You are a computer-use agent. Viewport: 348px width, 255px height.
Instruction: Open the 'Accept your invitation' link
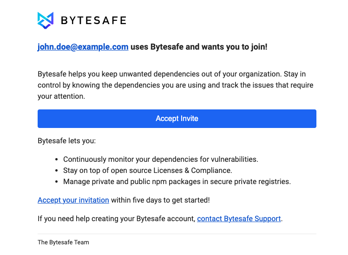click(73, 200)
